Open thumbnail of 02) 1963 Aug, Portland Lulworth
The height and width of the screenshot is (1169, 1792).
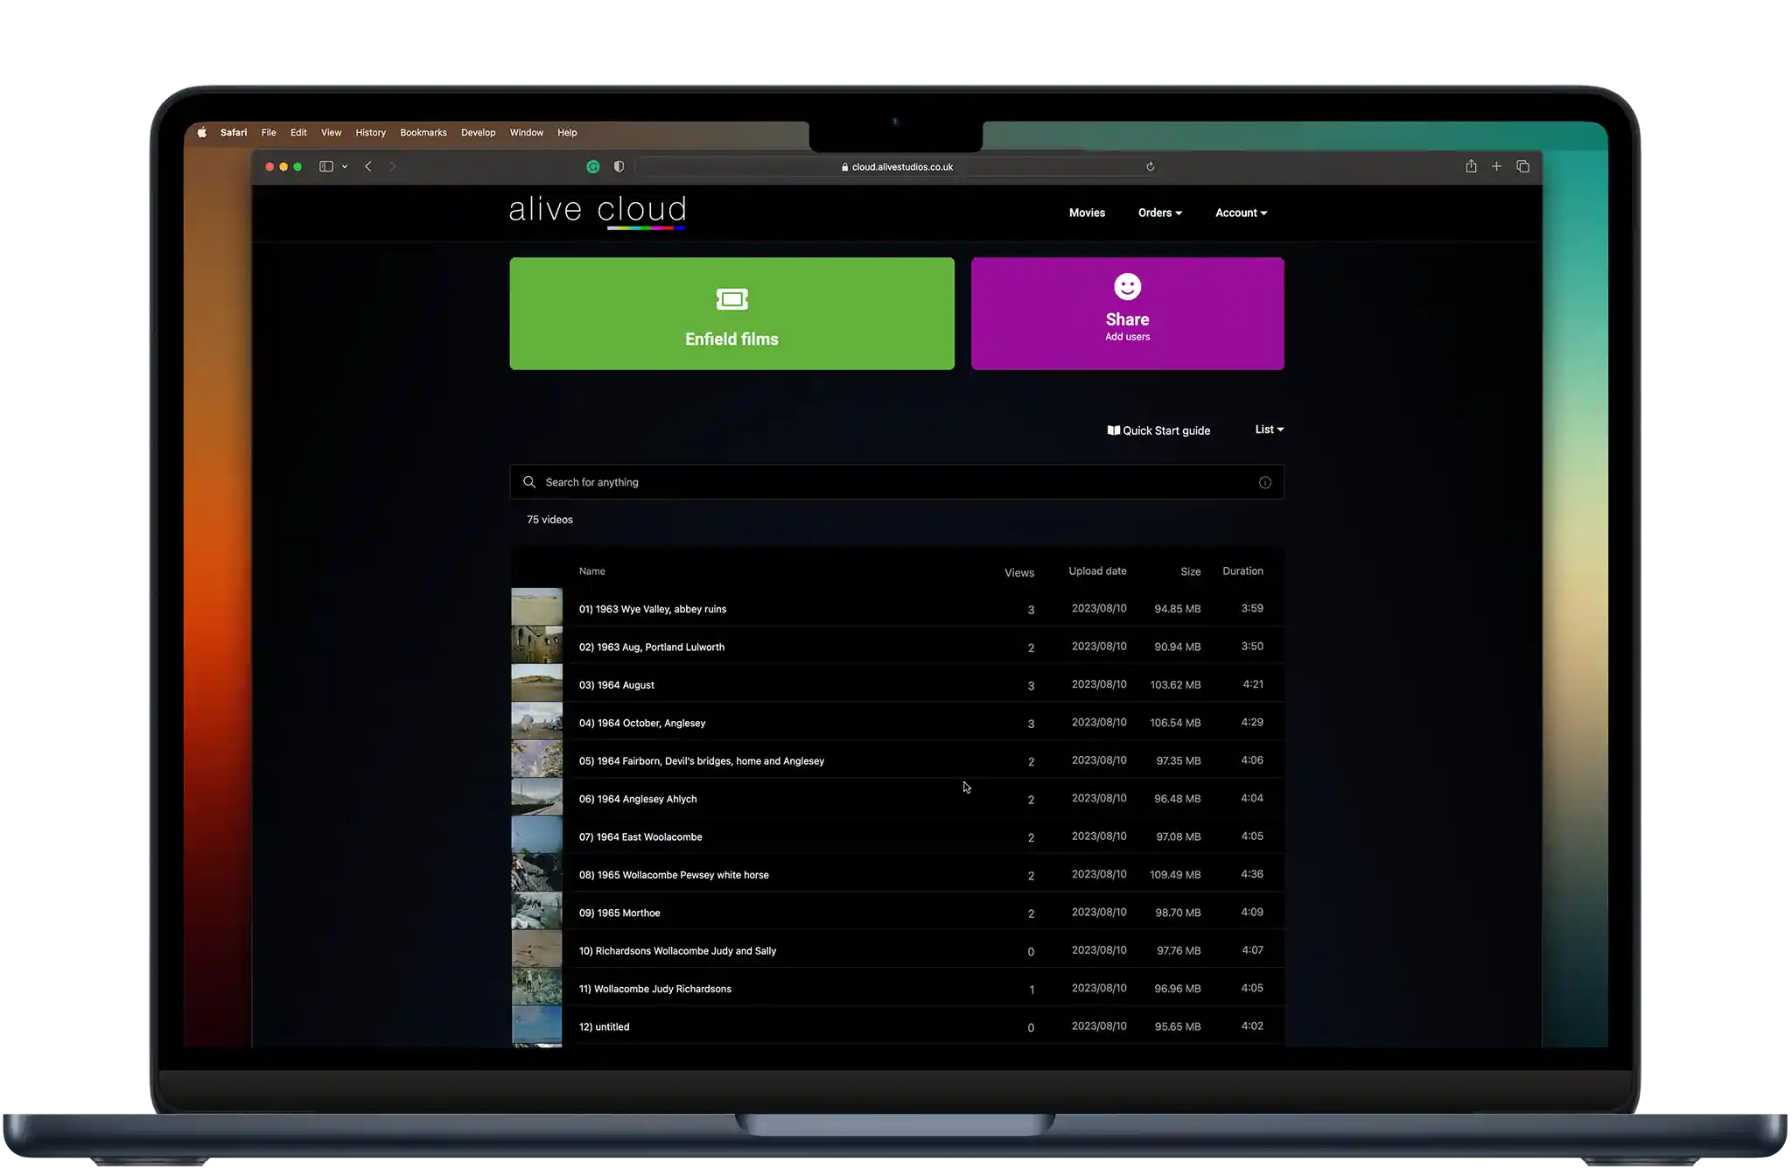click(536, 645)
